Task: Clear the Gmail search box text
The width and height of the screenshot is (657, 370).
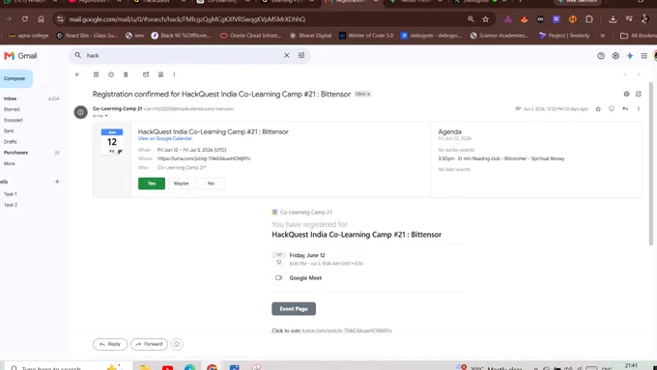Action: pyautogui.click(x=287, y=55)
